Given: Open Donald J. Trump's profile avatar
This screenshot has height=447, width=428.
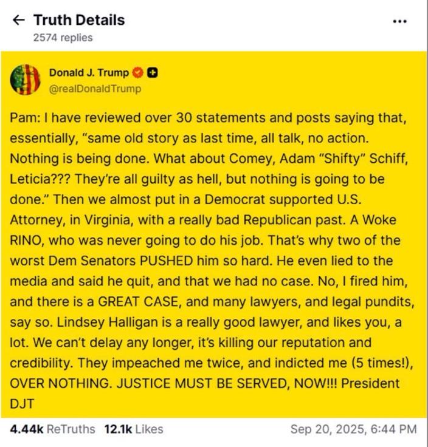Looking at the screenshot, I should pos(24,81).
